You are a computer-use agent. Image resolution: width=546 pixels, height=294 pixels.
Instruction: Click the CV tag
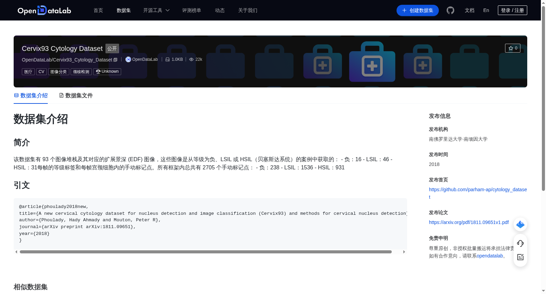coord(41,72)
